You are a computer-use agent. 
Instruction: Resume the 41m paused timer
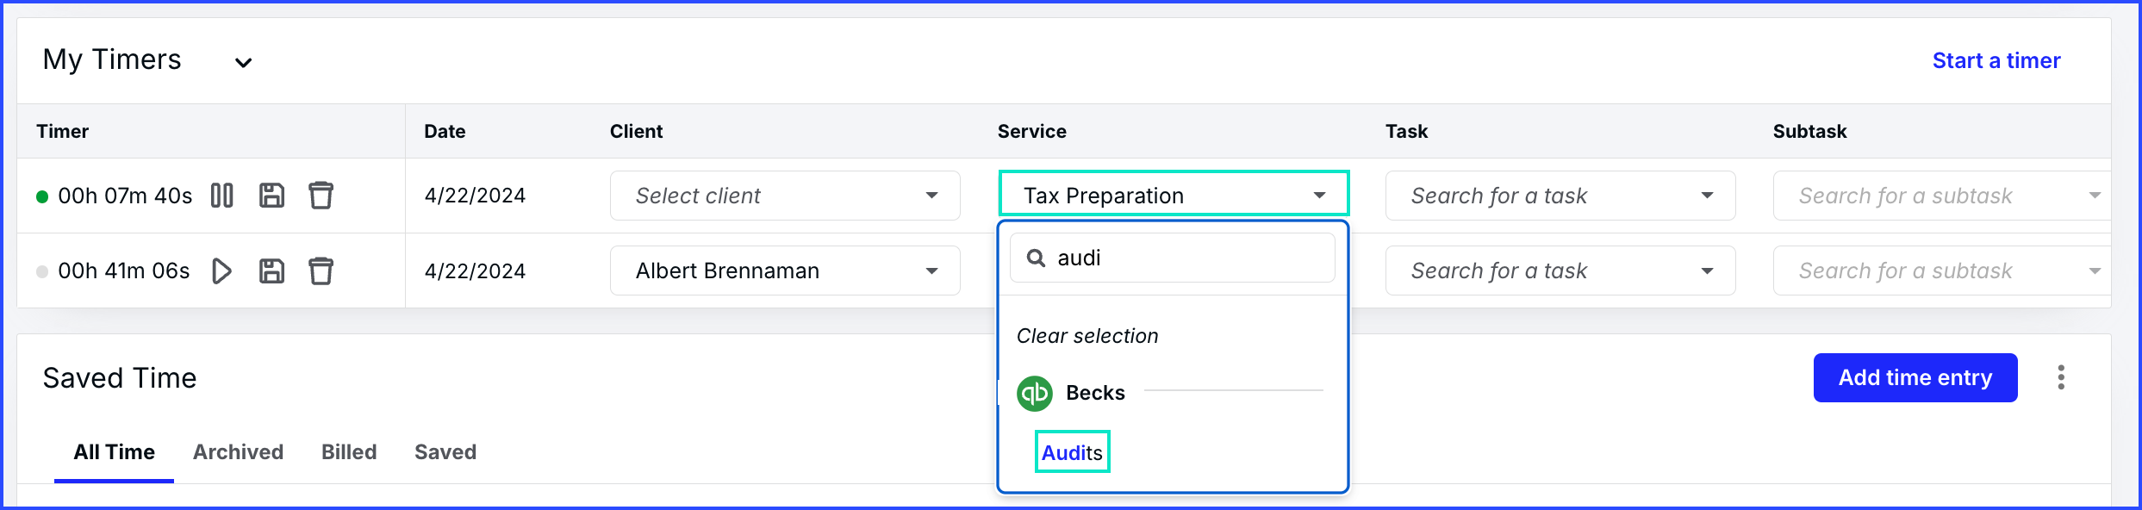click(221, 271)
